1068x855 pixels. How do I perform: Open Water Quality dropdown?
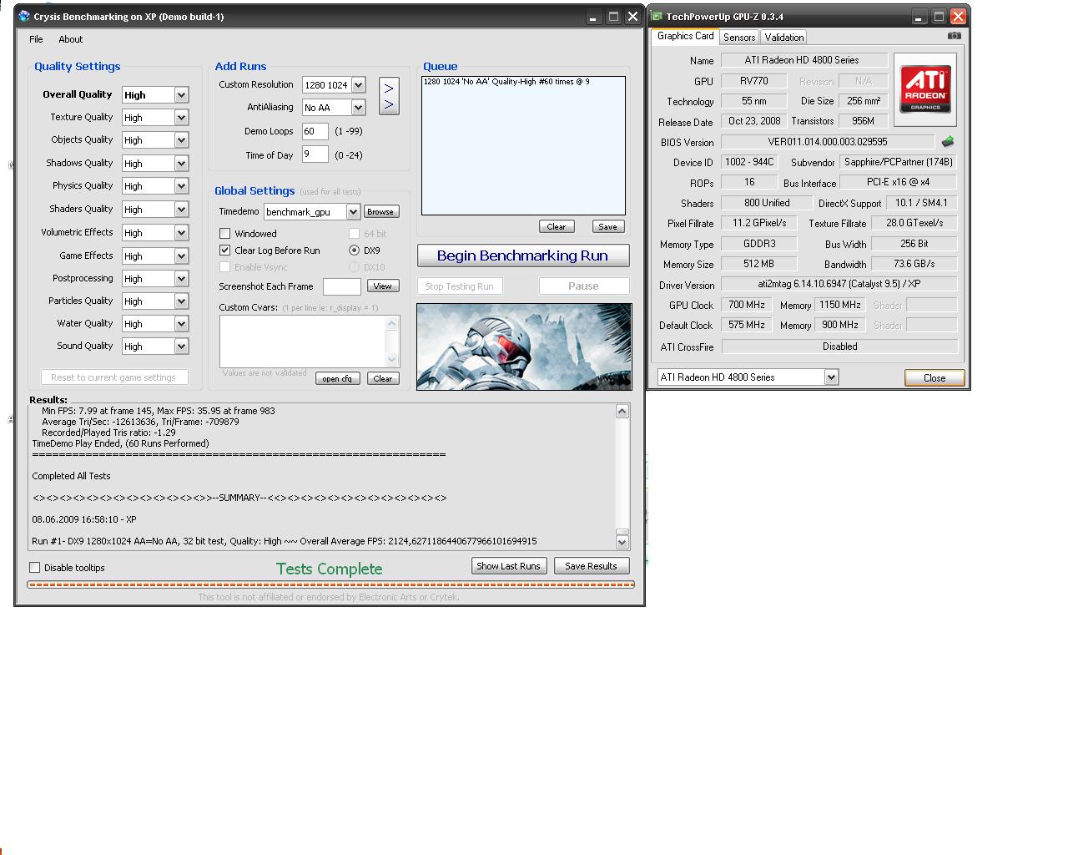tap(181, 324)
